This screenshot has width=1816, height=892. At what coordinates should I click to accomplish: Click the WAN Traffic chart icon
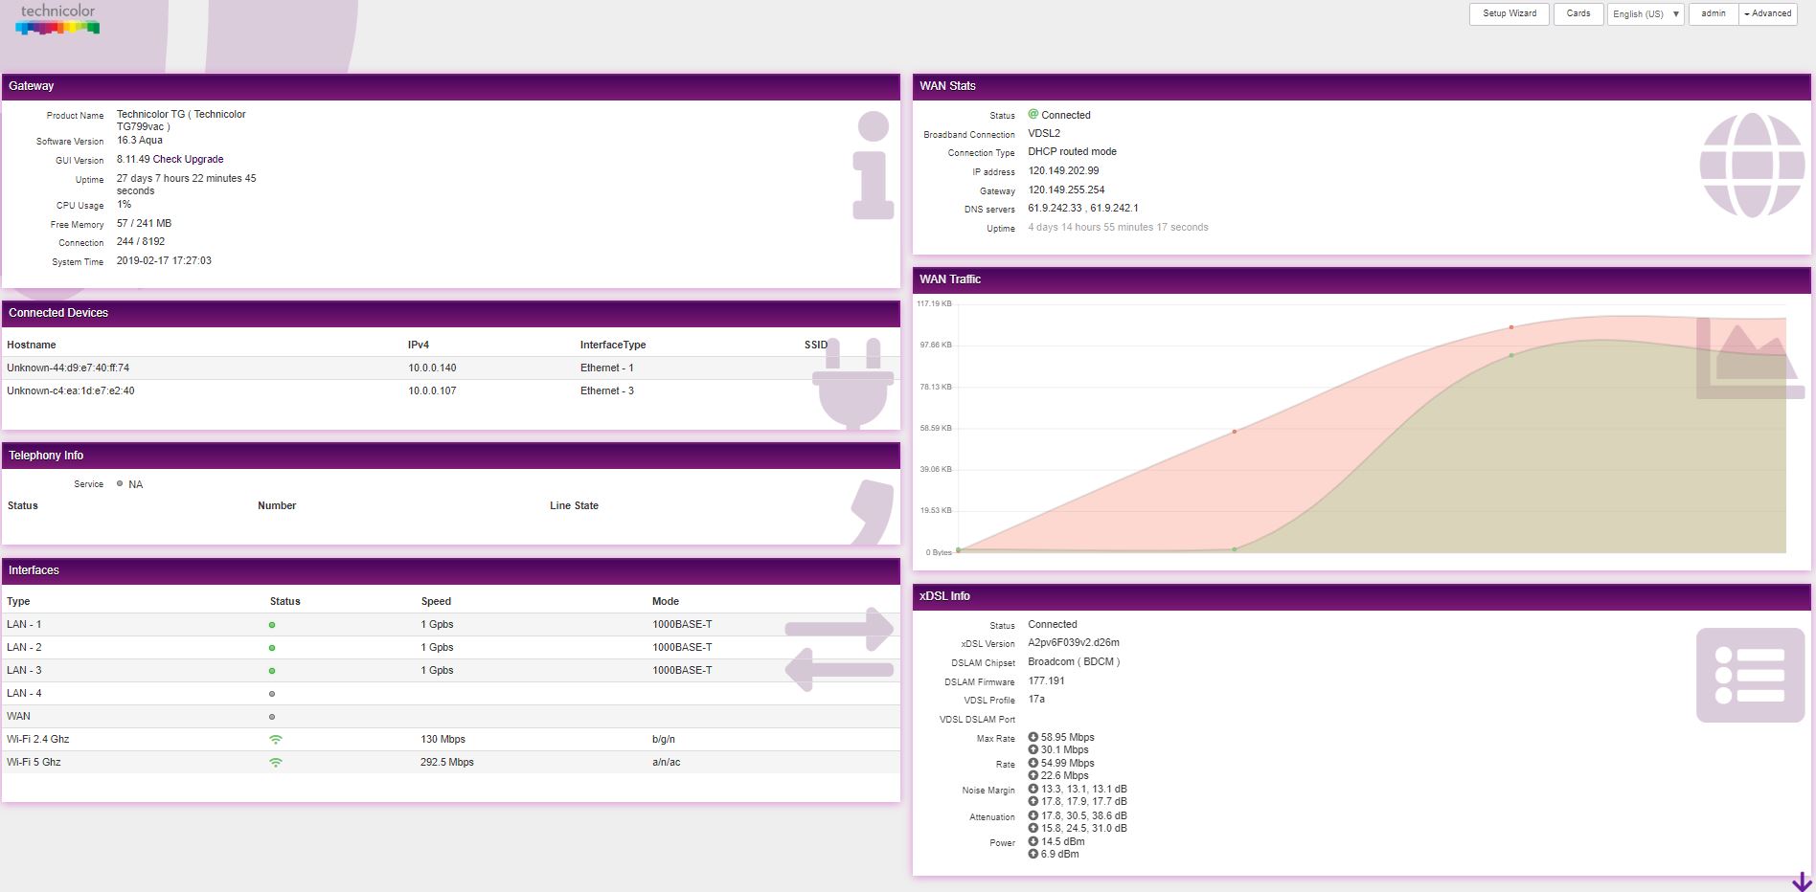(x=1750, y=358)
